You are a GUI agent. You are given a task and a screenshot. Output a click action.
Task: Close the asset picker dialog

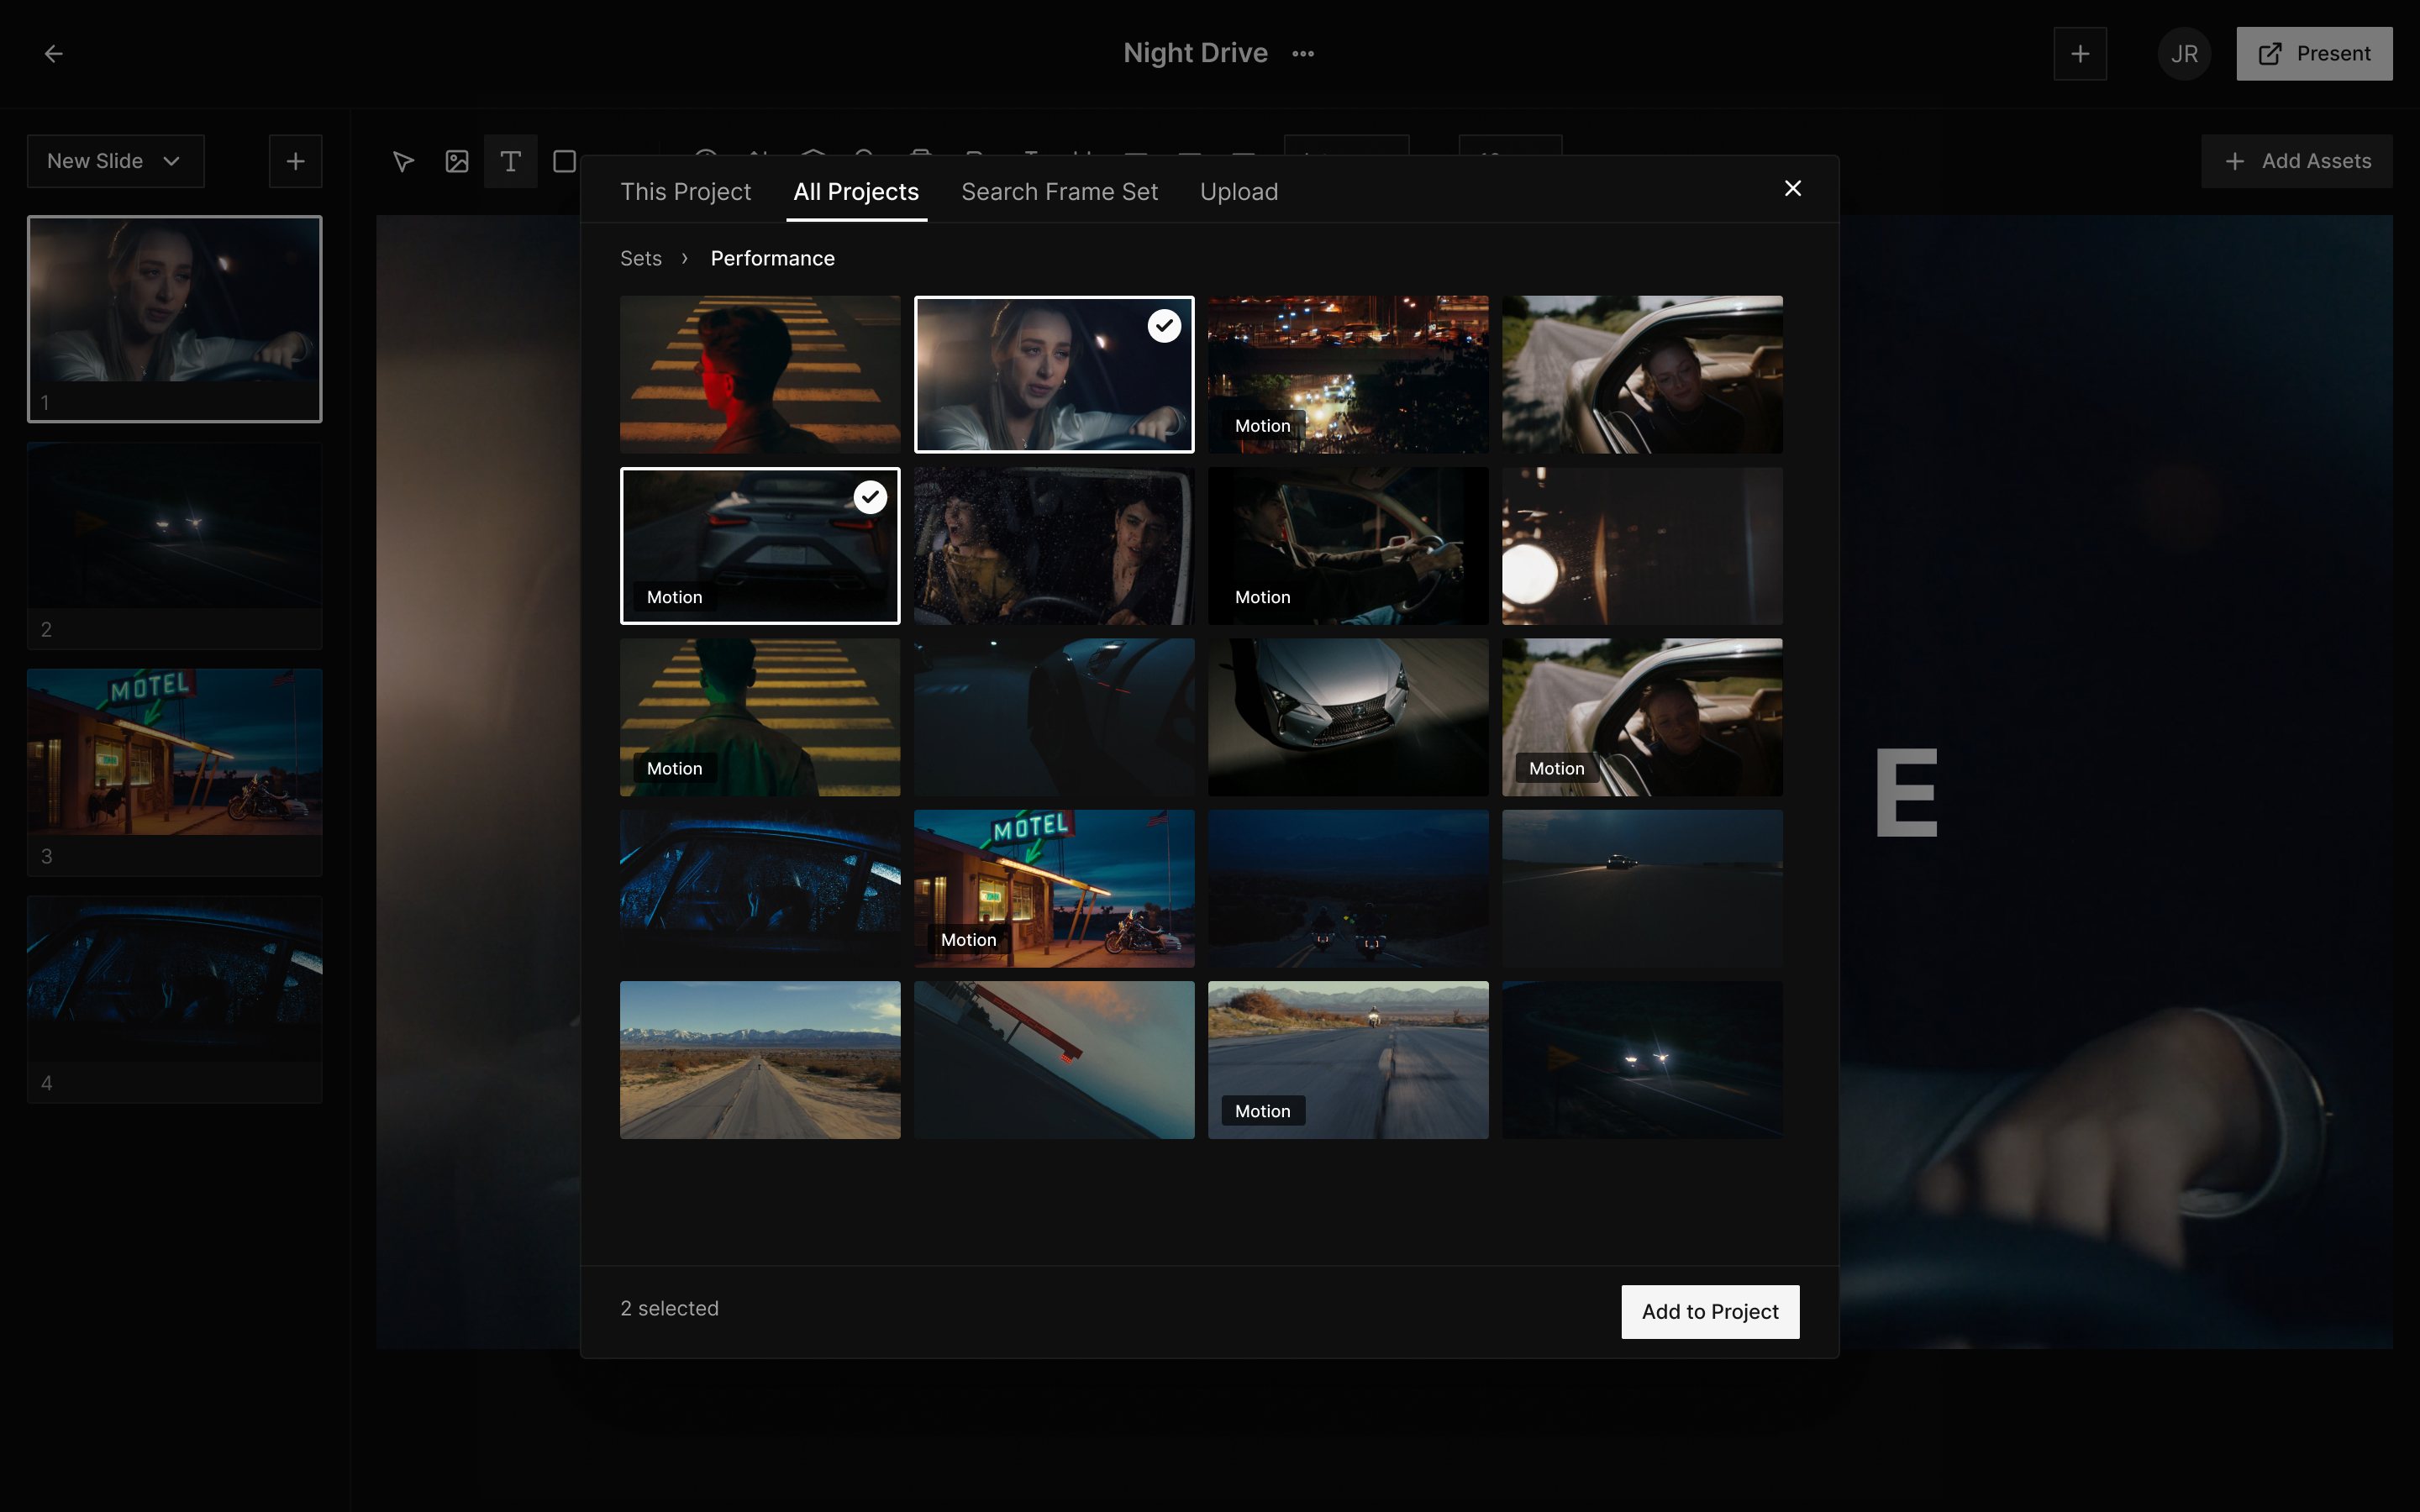point(1793,188)
